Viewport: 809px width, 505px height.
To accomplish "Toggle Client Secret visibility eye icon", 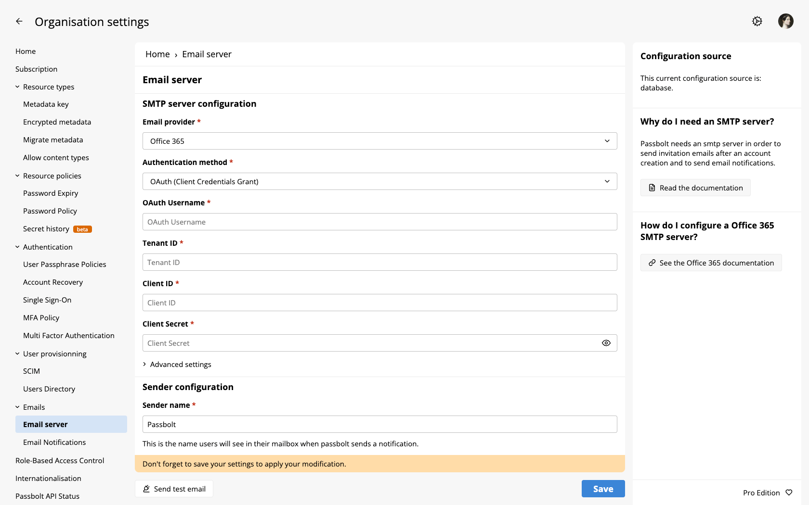I will 606,343.
